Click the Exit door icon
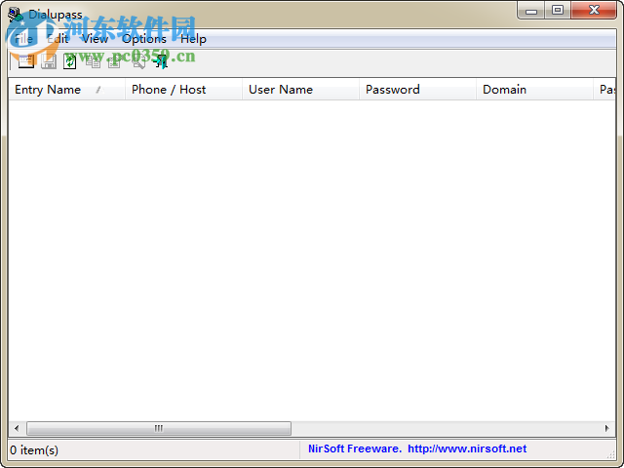Viewport: 624px width, 468px height. [161, 61]
